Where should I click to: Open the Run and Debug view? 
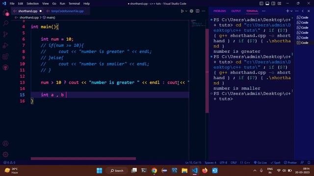pyautogui.click(x=5, y=45)
